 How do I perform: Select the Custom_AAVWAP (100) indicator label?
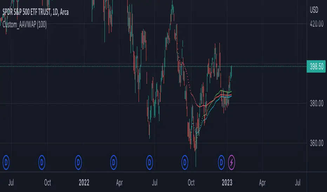coord(25,25)
